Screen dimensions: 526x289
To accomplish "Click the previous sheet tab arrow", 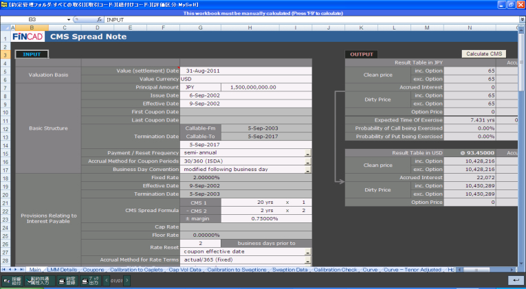I will [x=10, y=270].
